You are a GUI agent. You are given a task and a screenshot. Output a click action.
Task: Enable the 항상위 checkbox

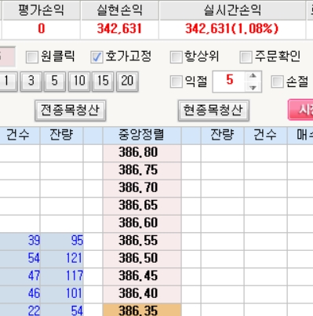(177, 57)
